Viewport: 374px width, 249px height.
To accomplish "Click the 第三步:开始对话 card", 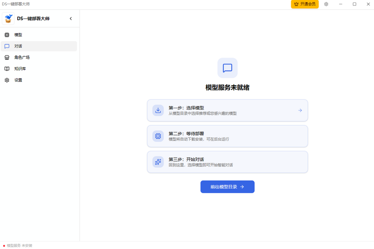I will 228,162.
